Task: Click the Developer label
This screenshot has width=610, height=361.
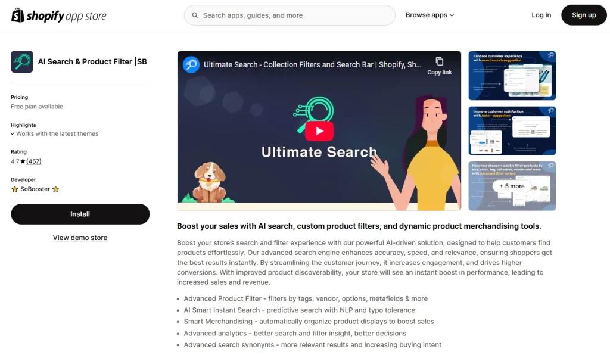Action: 23,179
